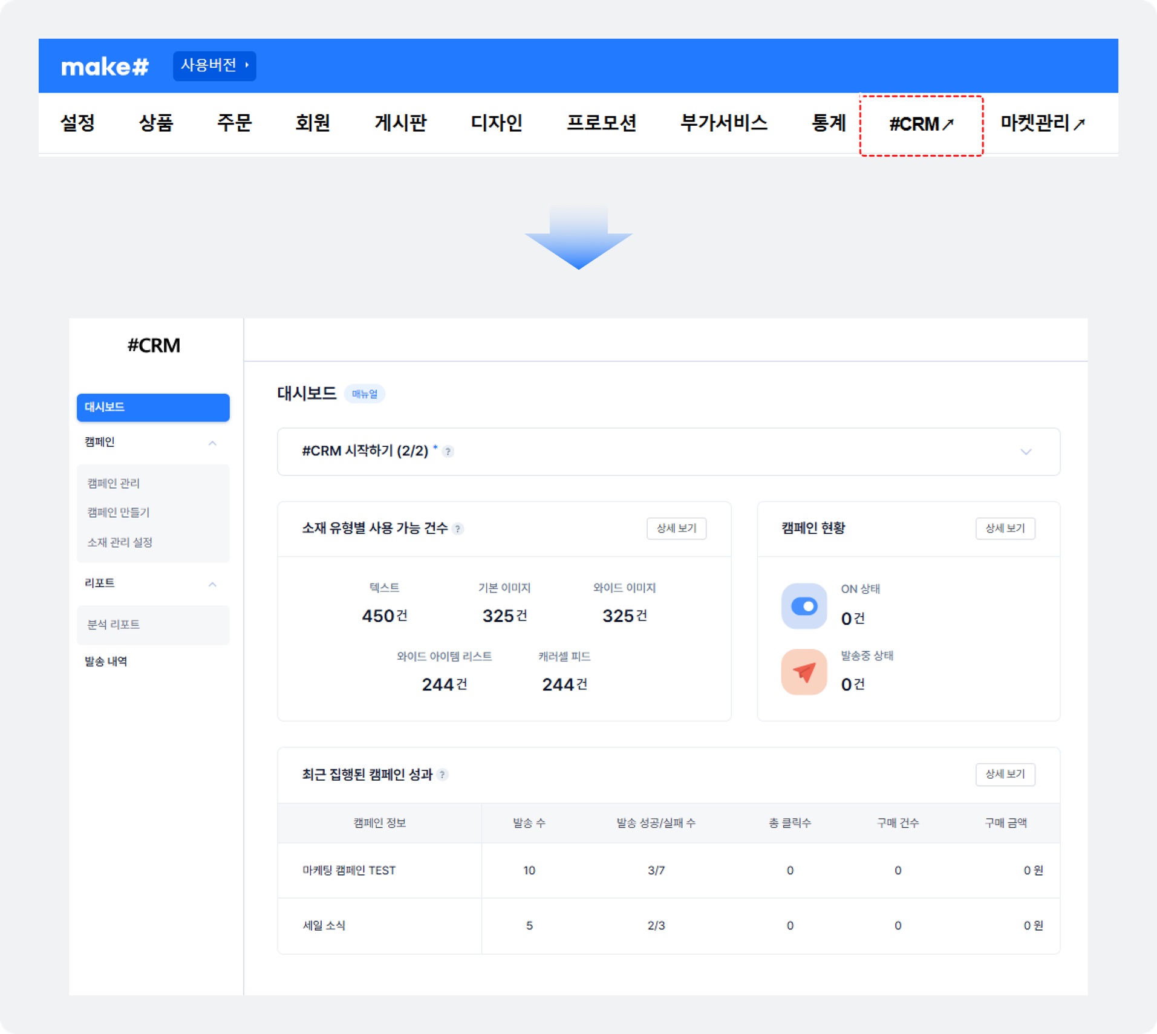Collapse the 리포트 sidebar section

[212, 584]
